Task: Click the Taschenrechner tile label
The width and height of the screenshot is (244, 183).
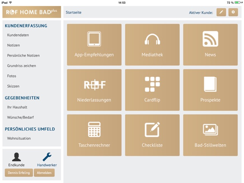Action: click(x=94, y=145)
